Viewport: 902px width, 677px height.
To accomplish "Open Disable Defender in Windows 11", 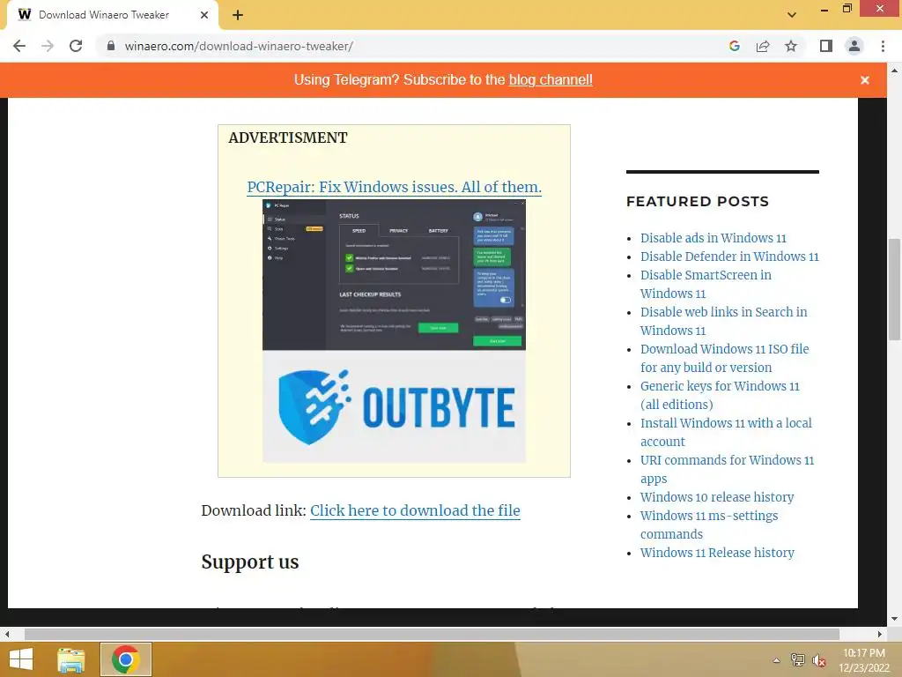I will click(729, 257).
